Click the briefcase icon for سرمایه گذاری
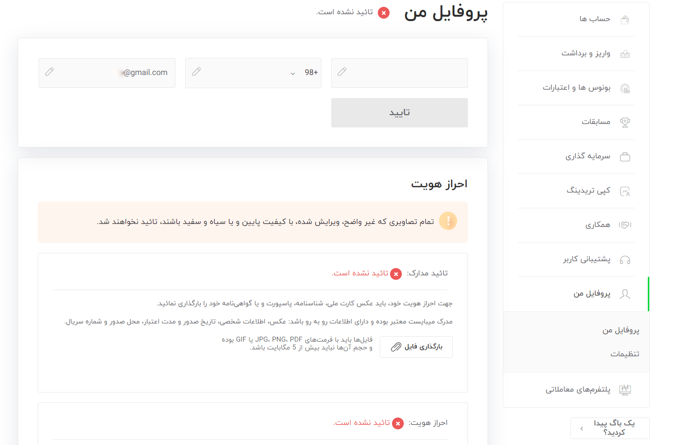The width and height of the screenshot is (687, 445). [625, 157]
